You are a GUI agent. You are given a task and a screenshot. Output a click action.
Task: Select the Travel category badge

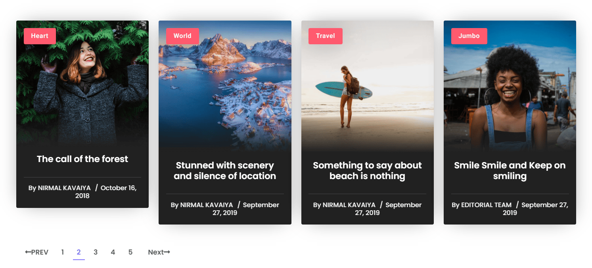tap(326, 36)
